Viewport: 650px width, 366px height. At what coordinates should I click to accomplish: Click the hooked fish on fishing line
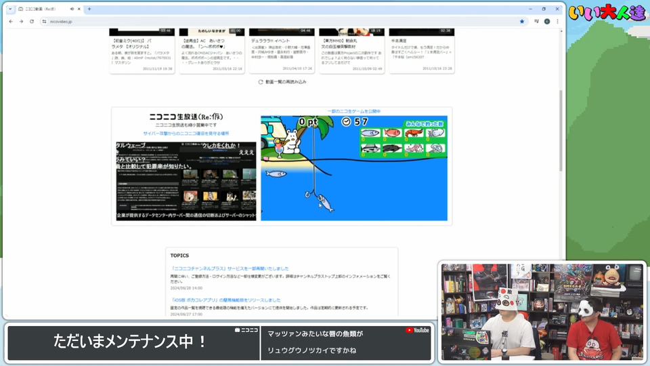(x=326, y=203)
